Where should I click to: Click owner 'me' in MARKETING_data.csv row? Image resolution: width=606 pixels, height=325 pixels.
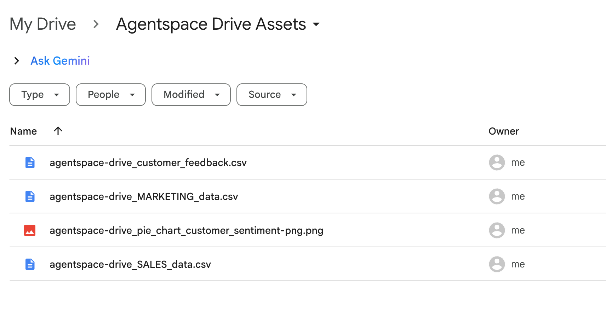518,196
